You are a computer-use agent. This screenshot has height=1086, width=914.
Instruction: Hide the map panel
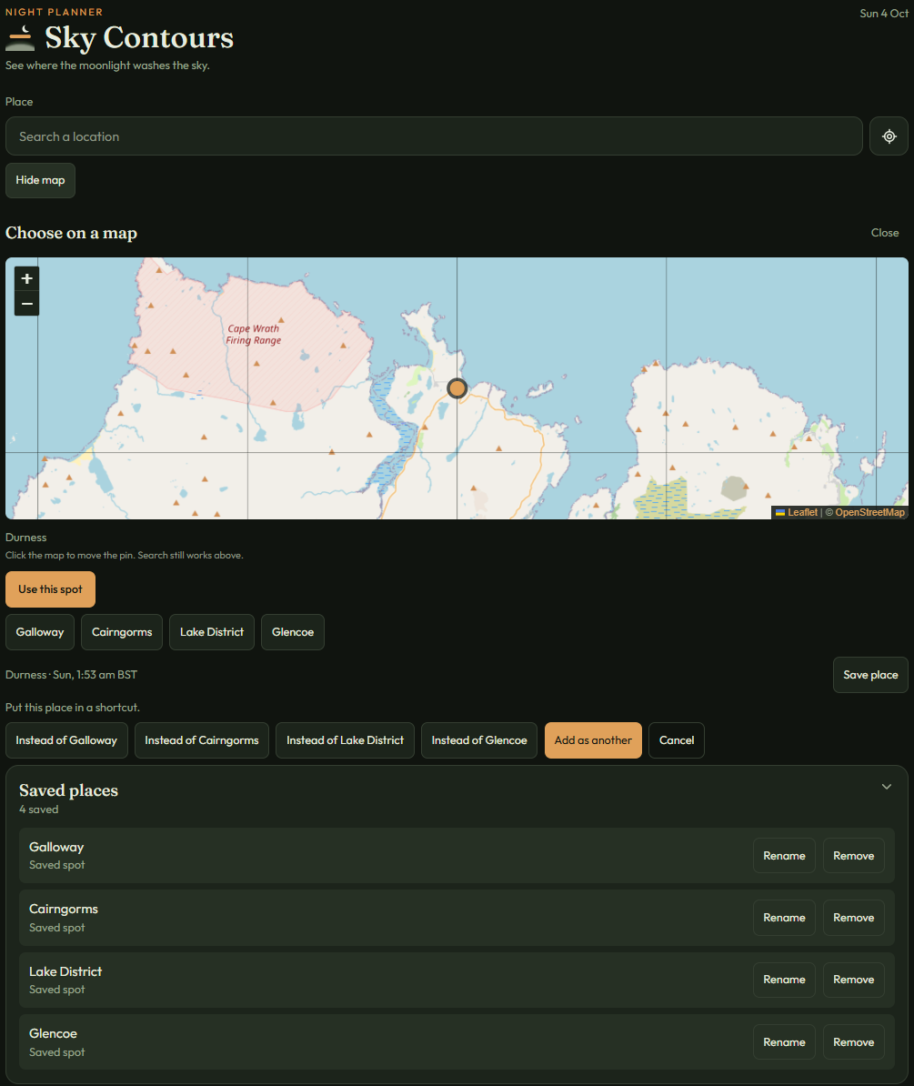pos(40,180)
